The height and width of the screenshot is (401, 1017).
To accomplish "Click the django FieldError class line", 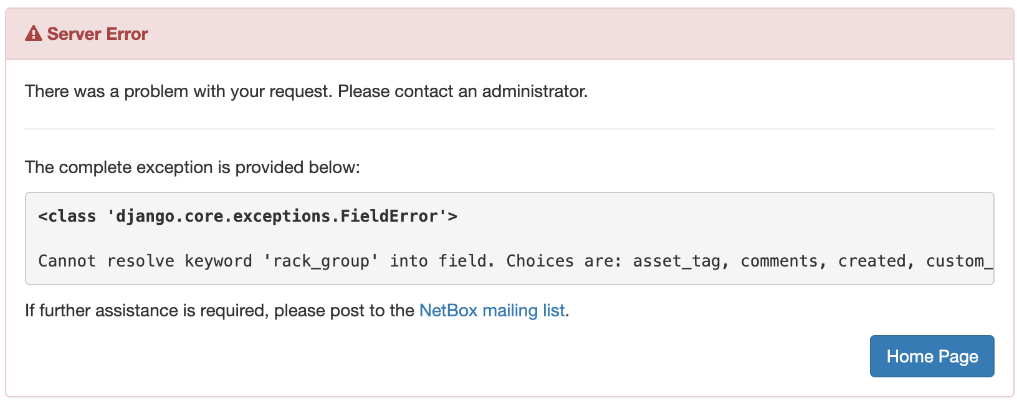I will (248, 216).
